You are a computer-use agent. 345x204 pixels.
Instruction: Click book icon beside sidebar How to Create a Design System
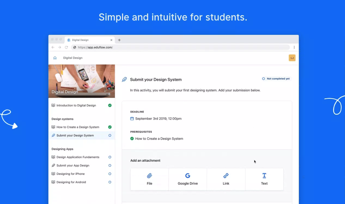(x=53, y=127)
